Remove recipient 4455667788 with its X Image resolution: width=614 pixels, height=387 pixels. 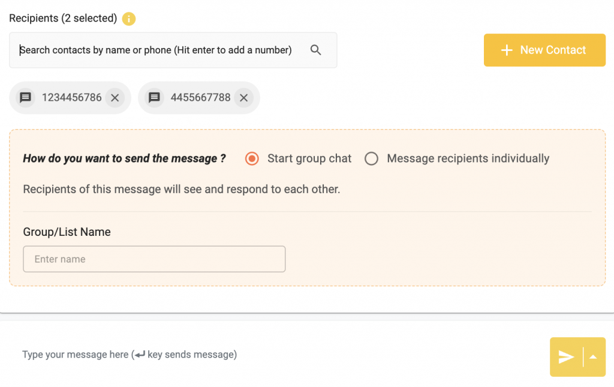click(243, 98)
